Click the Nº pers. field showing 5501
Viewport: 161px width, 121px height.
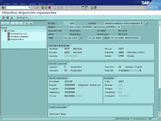pos(69,23)
